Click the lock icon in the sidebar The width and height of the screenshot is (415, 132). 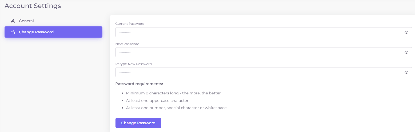[x=13, y=32]
